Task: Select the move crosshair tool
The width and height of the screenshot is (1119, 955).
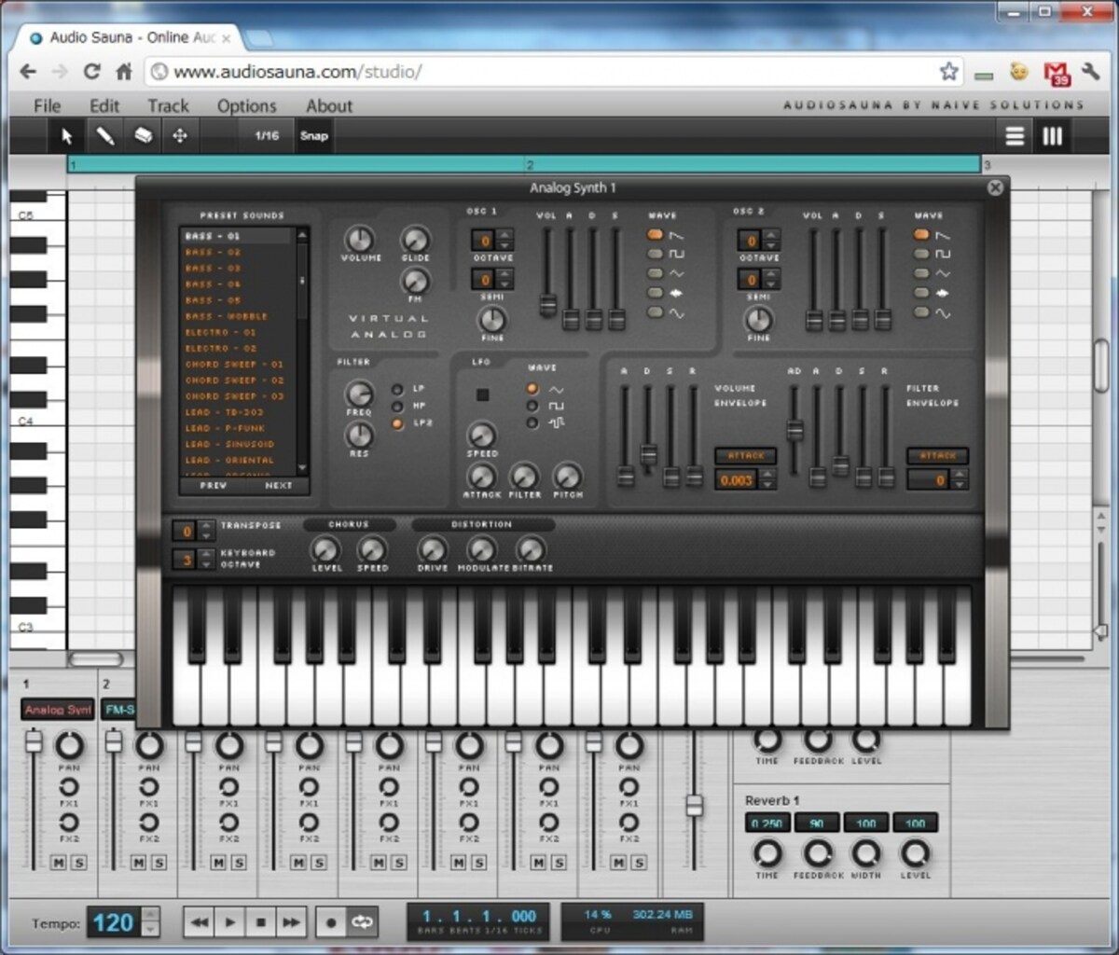Action: [180, 136]
